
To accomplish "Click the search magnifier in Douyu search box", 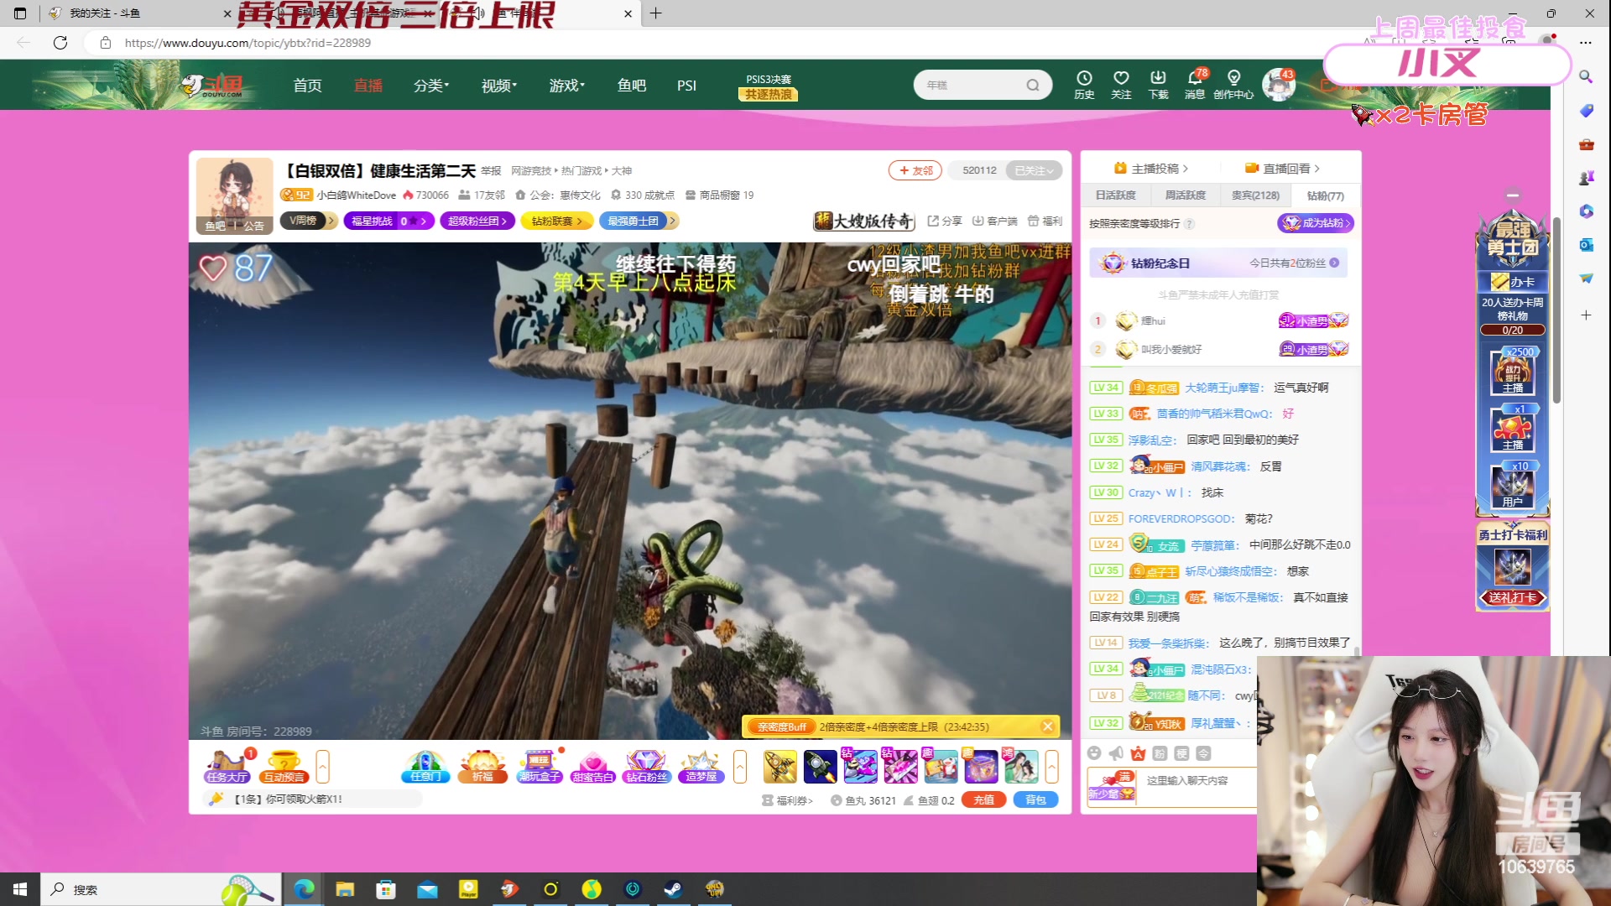I will click(x=1033, y=85).
